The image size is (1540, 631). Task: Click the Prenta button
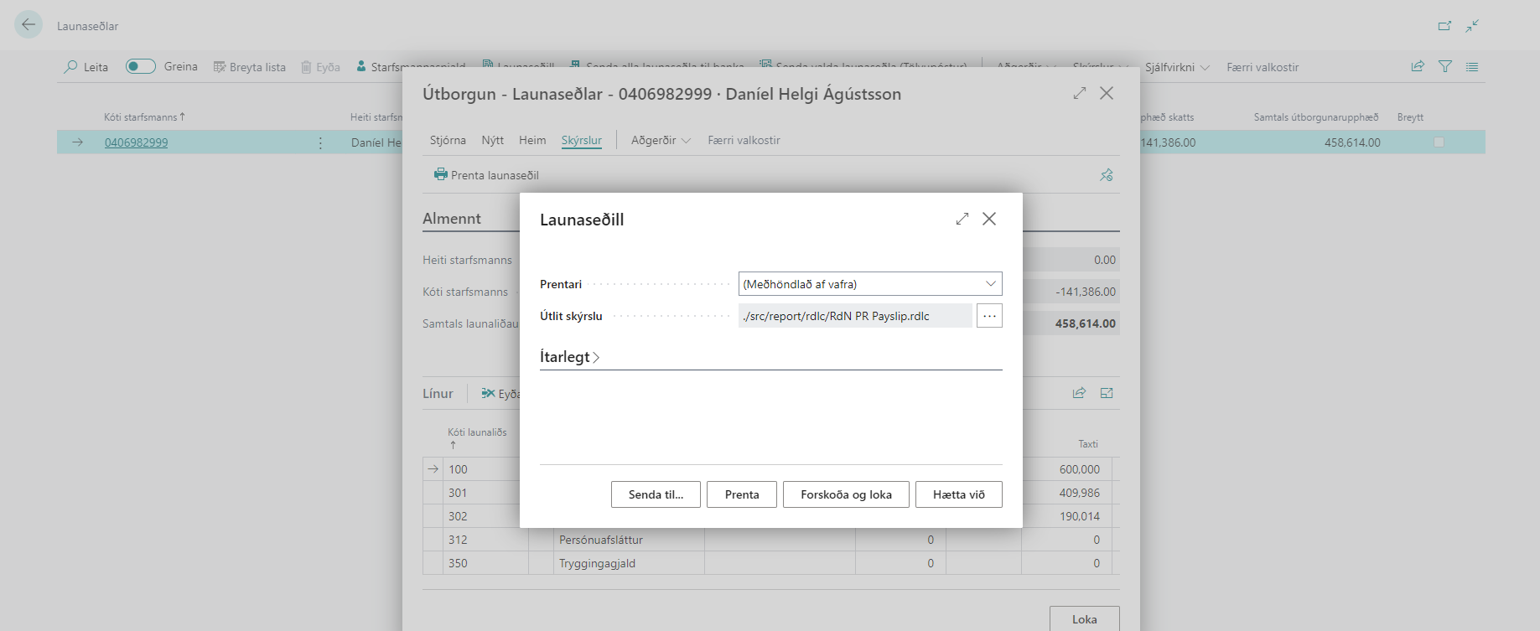742,494
